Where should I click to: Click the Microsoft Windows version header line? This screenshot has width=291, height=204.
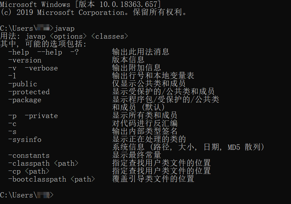(x=80, y=4)
